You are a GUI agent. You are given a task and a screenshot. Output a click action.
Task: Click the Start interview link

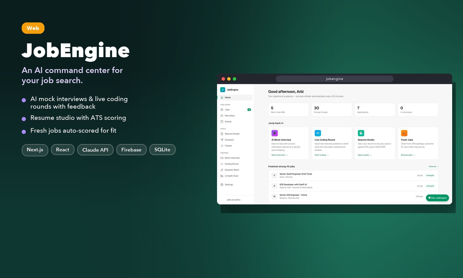280,155
